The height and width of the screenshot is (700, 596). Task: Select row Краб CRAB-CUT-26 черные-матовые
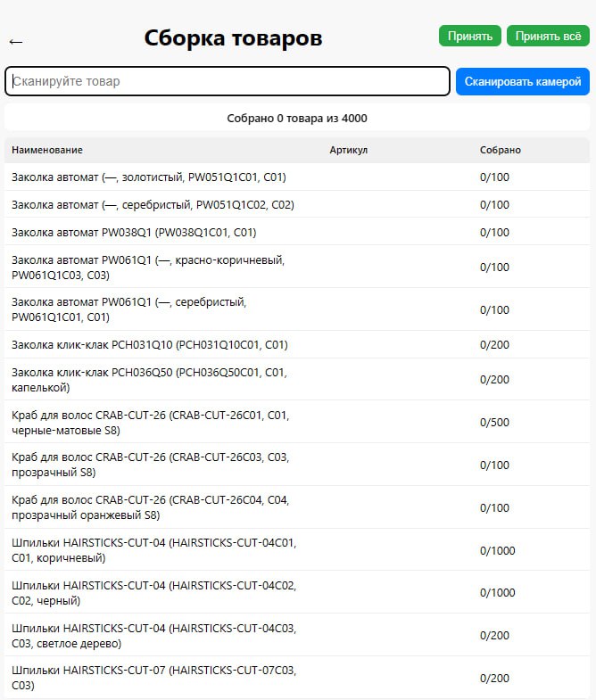(x=297, y=423)
